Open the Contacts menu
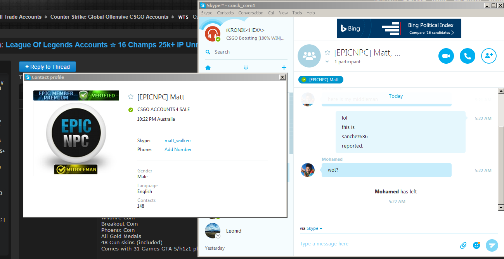This screenshot has width=504, height=259. 225,13
